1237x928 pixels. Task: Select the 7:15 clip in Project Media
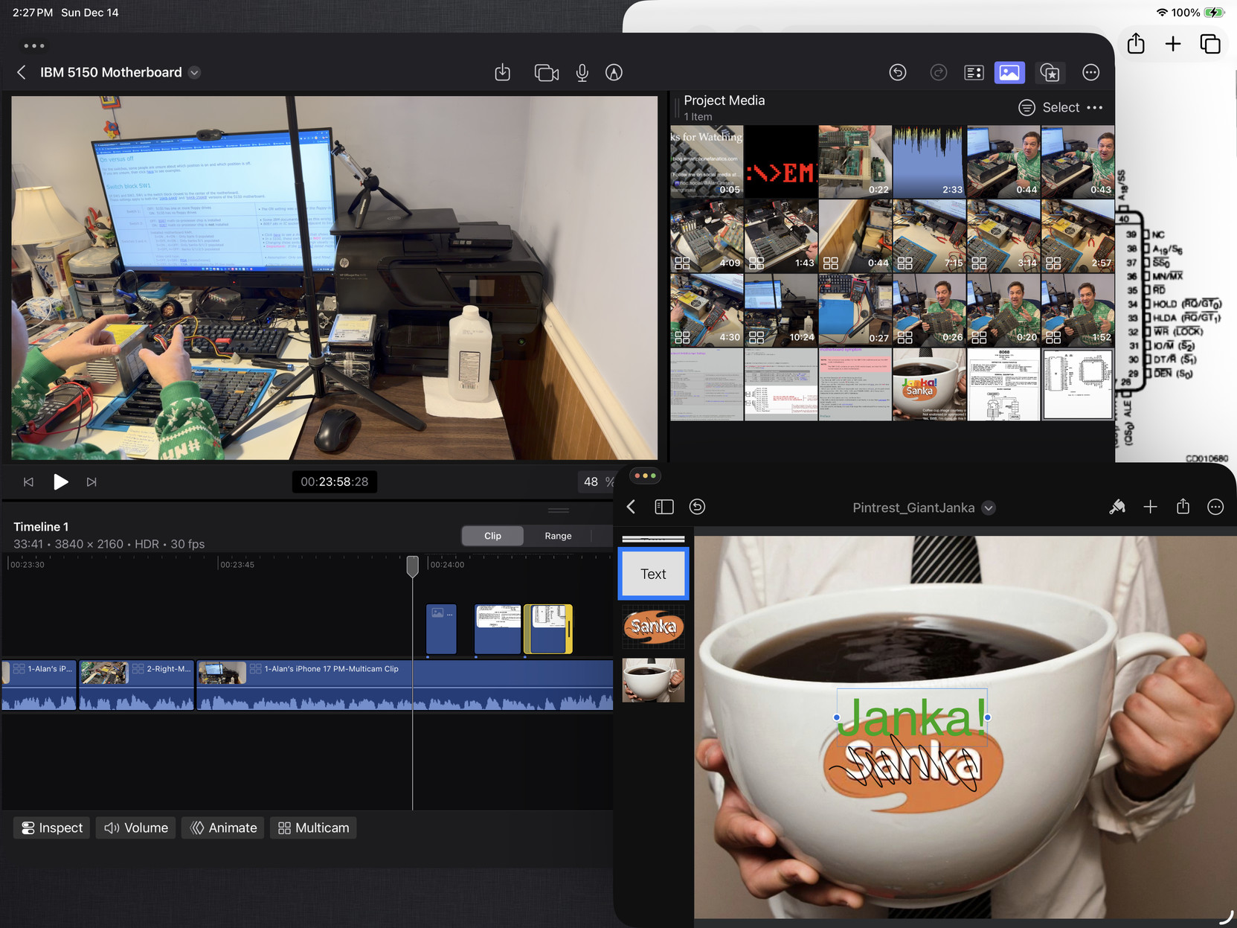929,236
